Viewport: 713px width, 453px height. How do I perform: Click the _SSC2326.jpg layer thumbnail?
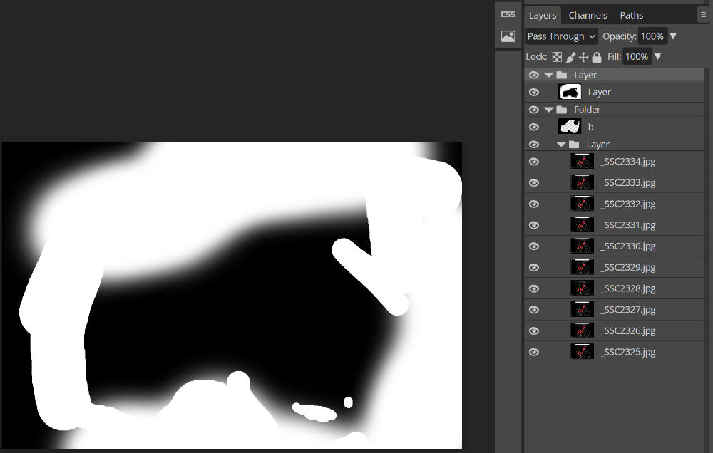582,330
